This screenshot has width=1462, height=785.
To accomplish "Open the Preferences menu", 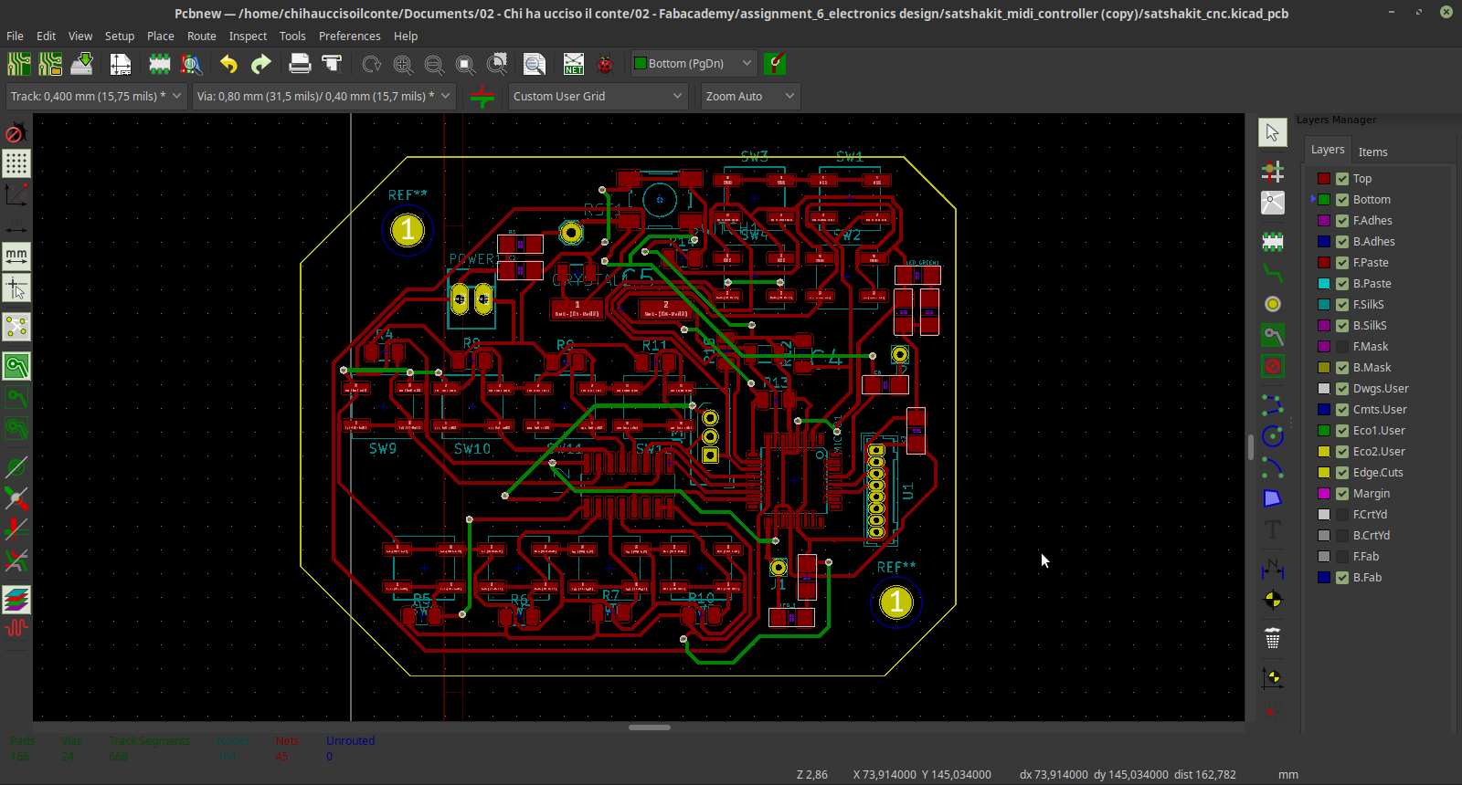I will point(349,37).
